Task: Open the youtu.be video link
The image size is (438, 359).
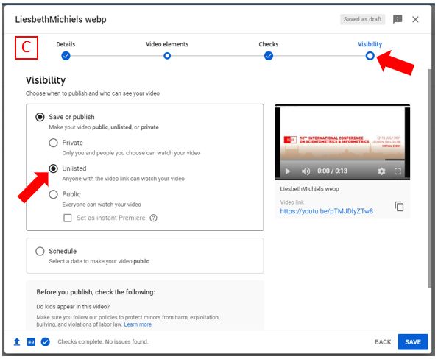Action: click(326, 211)
